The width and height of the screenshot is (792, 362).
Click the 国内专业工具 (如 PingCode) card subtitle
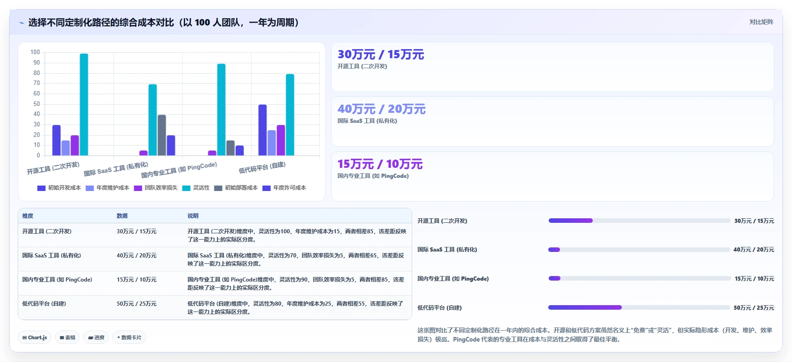click(373, 176)
